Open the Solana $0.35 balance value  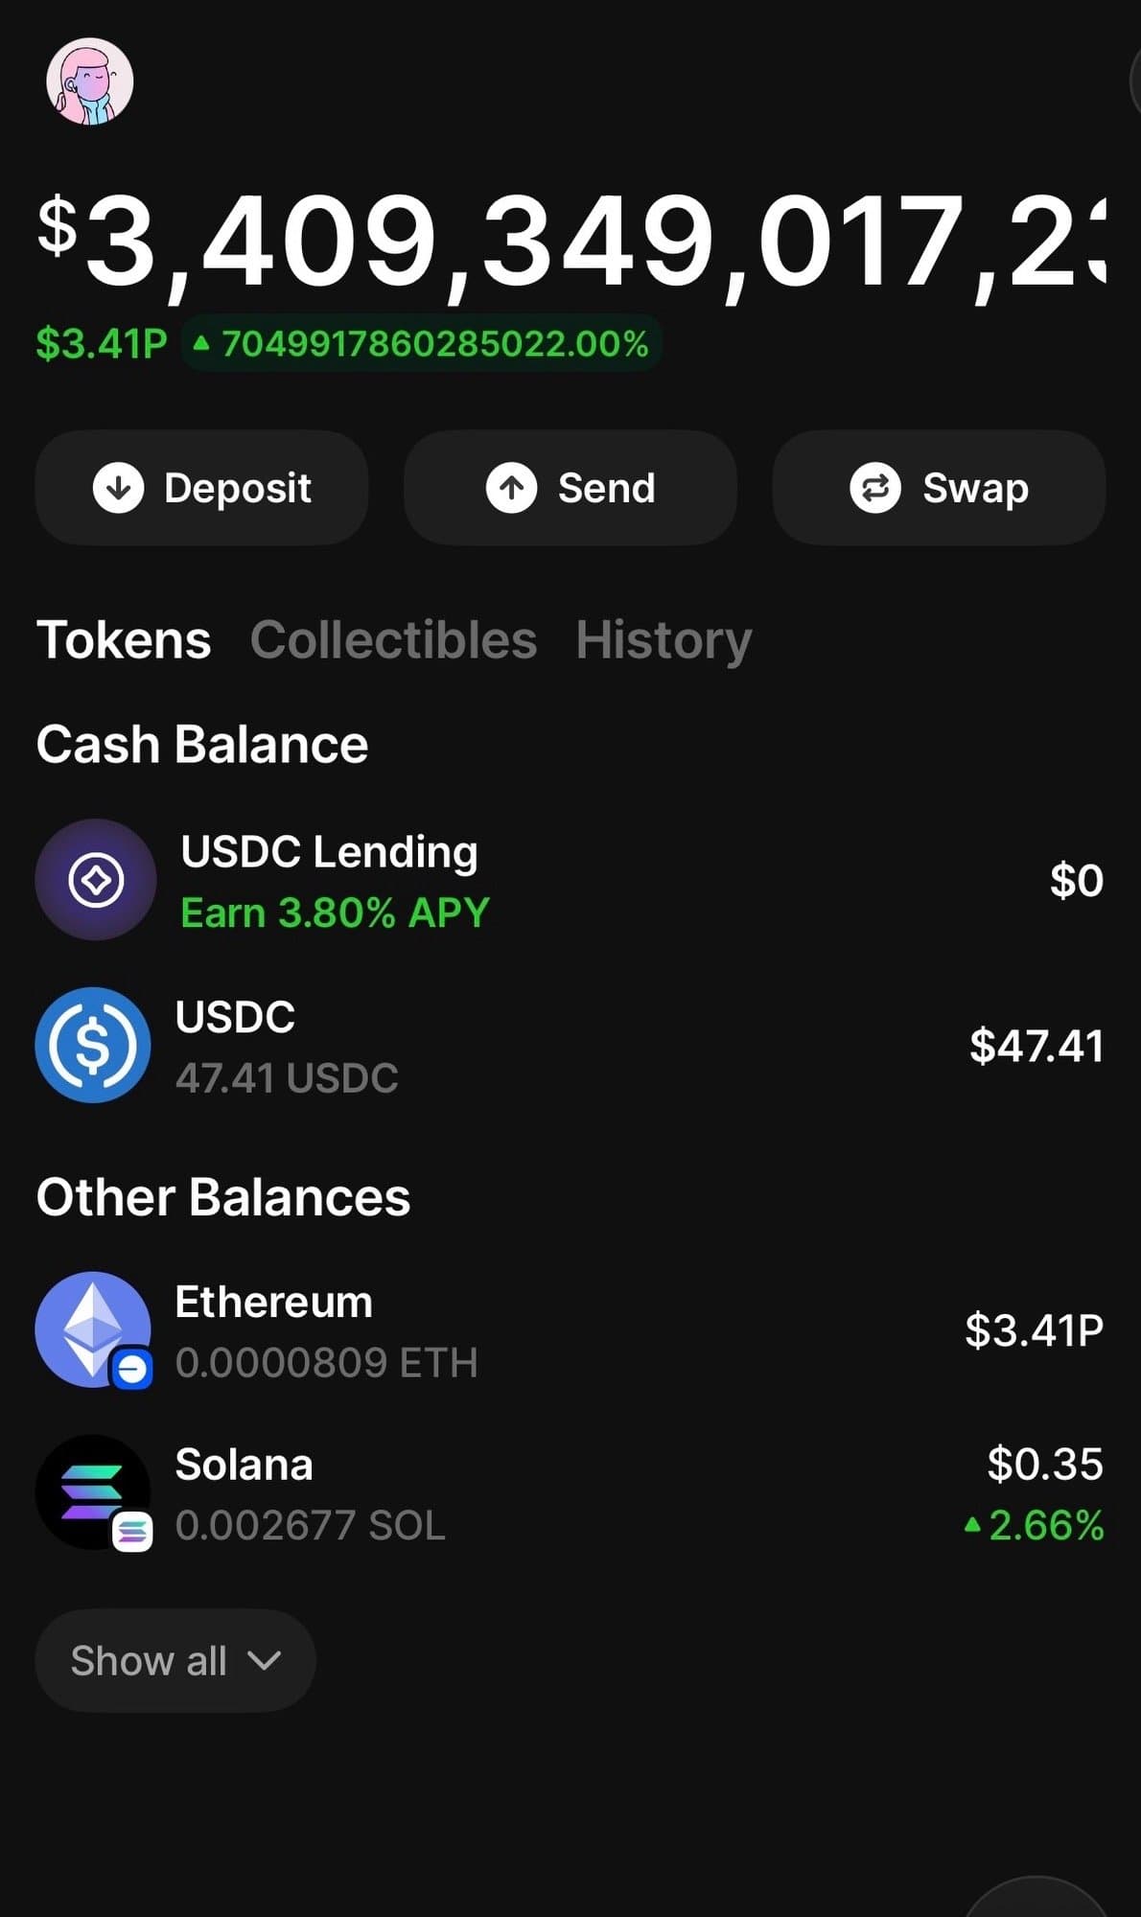(1044, 1464)
